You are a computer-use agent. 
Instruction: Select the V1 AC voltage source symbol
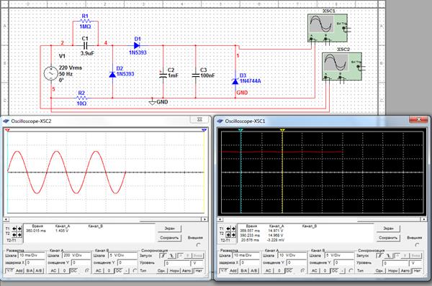(51, 73)
